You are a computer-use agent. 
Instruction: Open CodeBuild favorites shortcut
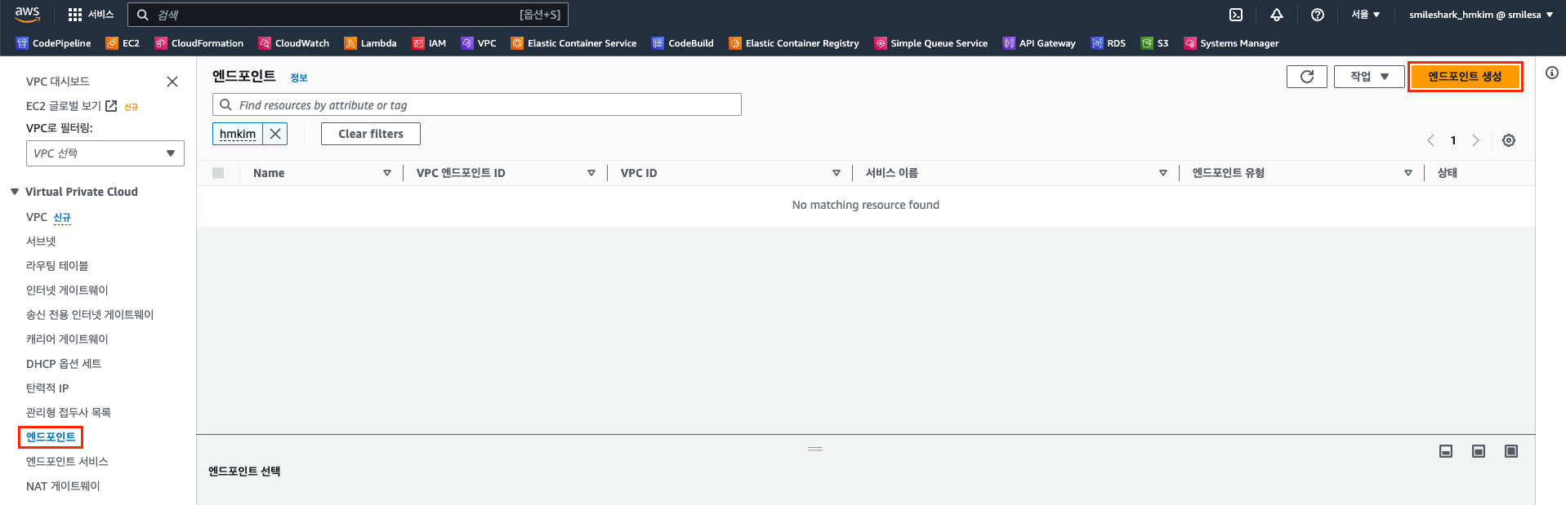pos(683,43)
